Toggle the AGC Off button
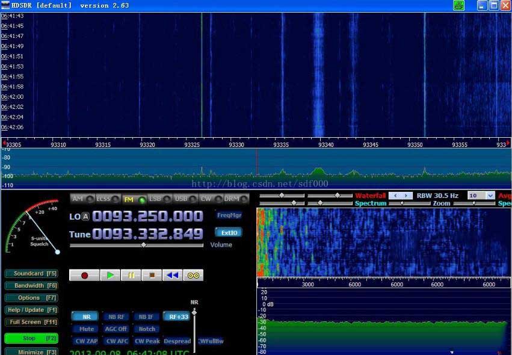Image resolution: width=512 pixels, height=355 pixels. pyautogui.click(x=116, y=329)
